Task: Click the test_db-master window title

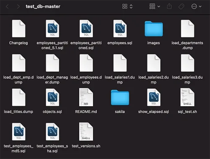Action: 43,6
